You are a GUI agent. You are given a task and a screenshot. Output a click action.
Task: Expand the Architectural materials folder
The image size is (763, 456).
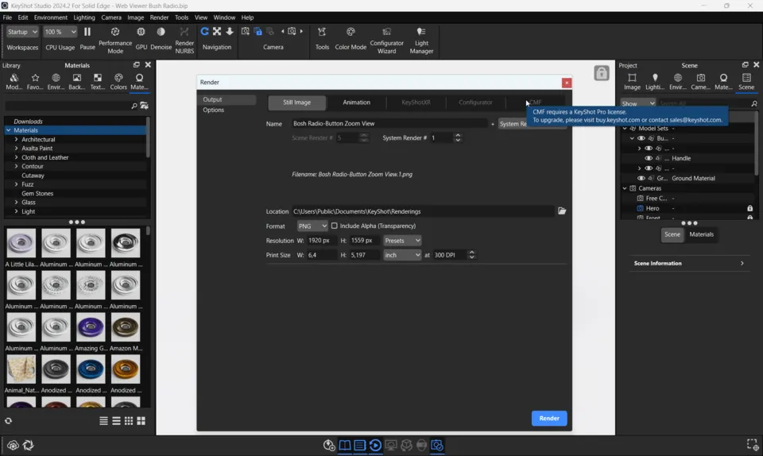point(16,139)
